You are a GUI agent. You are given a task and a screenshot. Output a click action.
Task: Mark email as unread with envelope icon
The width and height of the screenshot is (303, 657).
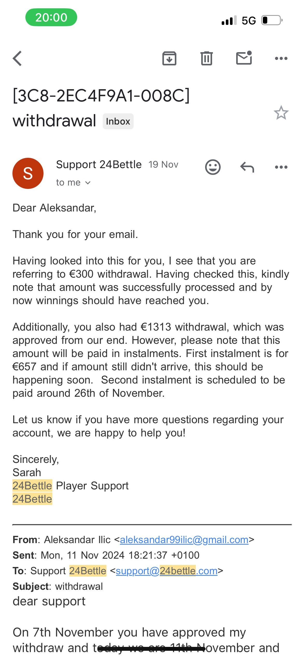click(x=244, y=58)
